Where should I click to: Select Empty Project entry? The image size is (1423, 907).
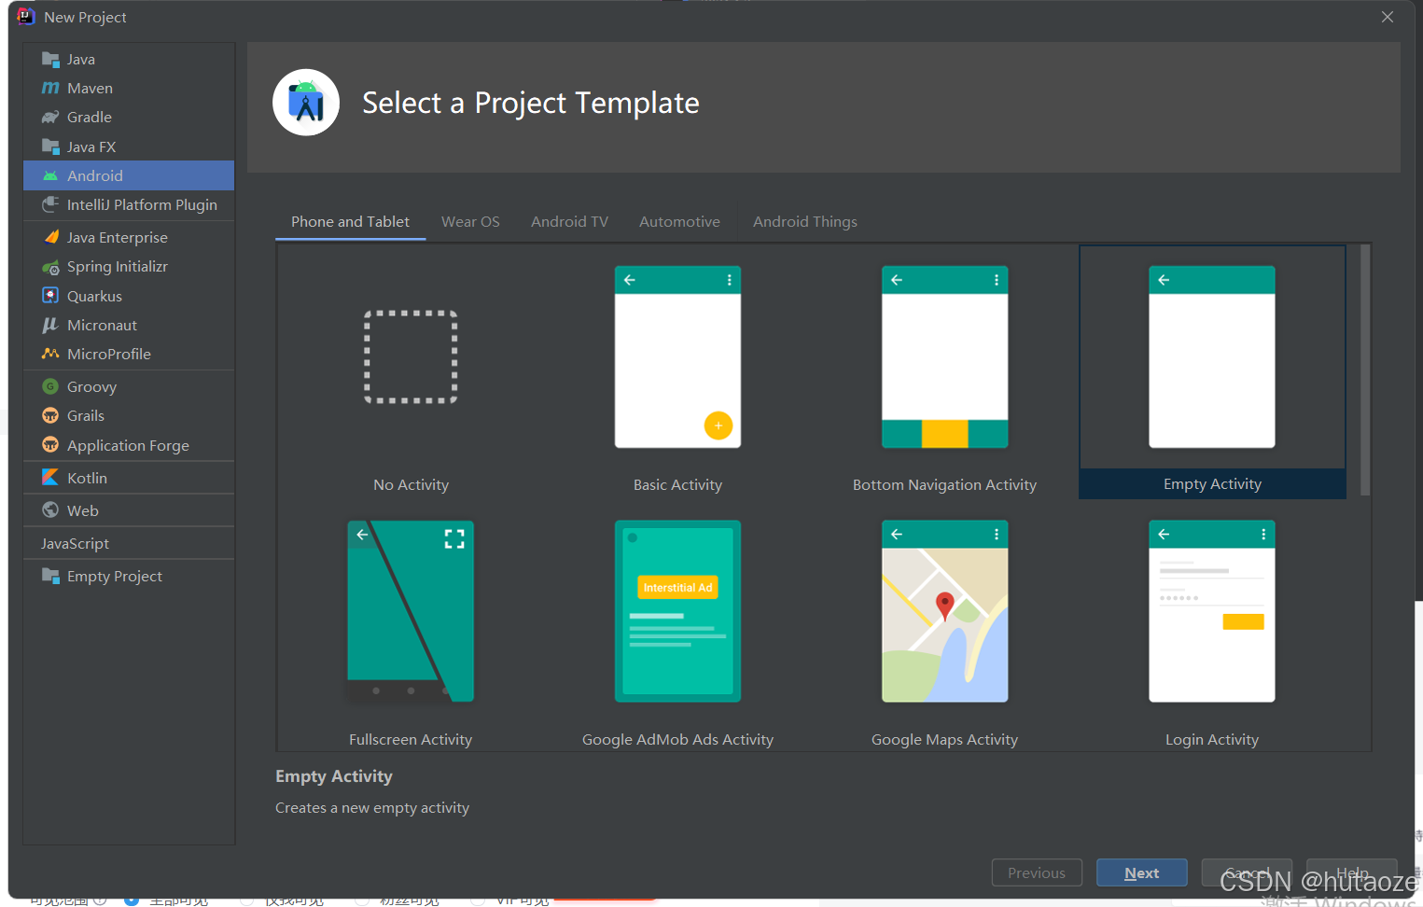pos(129,576)
